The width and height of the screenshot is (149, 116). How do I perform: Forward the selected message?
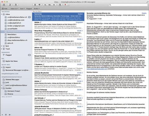(54, 5)
